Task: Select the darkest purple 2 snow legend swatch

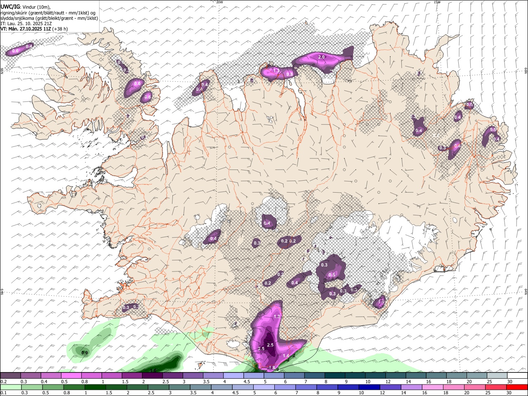Action: pos(152,375)
